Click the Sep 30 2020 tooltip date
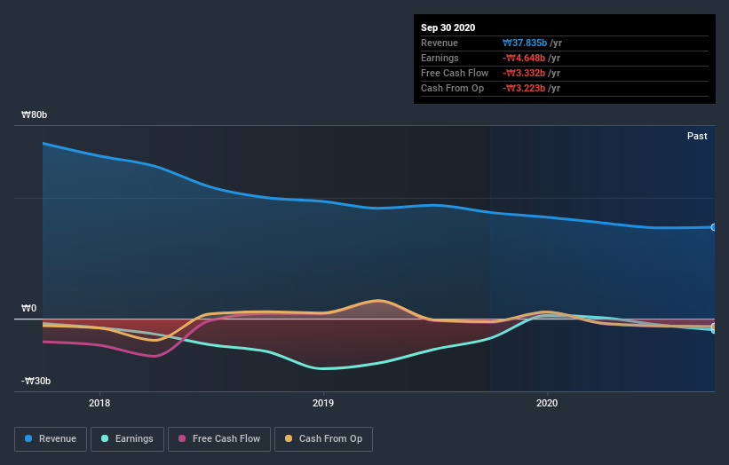Viewport: 729px width, 465px height. click(x=448, y=28)
